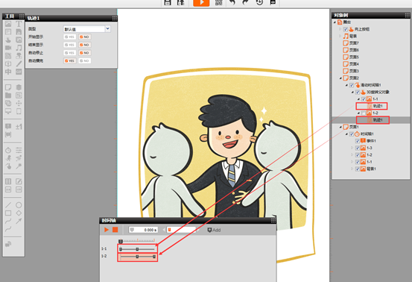This screenshot has height=282, width=412.
Task: Click grip icon on 时间轴 panel header
Action: pyautogui.click(x=273, y=220)
